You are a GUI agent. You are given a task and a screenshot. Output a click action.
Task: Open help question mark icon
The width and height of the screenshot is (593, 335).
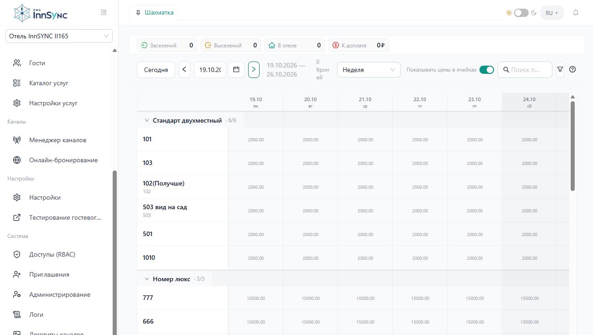[573, 70]
